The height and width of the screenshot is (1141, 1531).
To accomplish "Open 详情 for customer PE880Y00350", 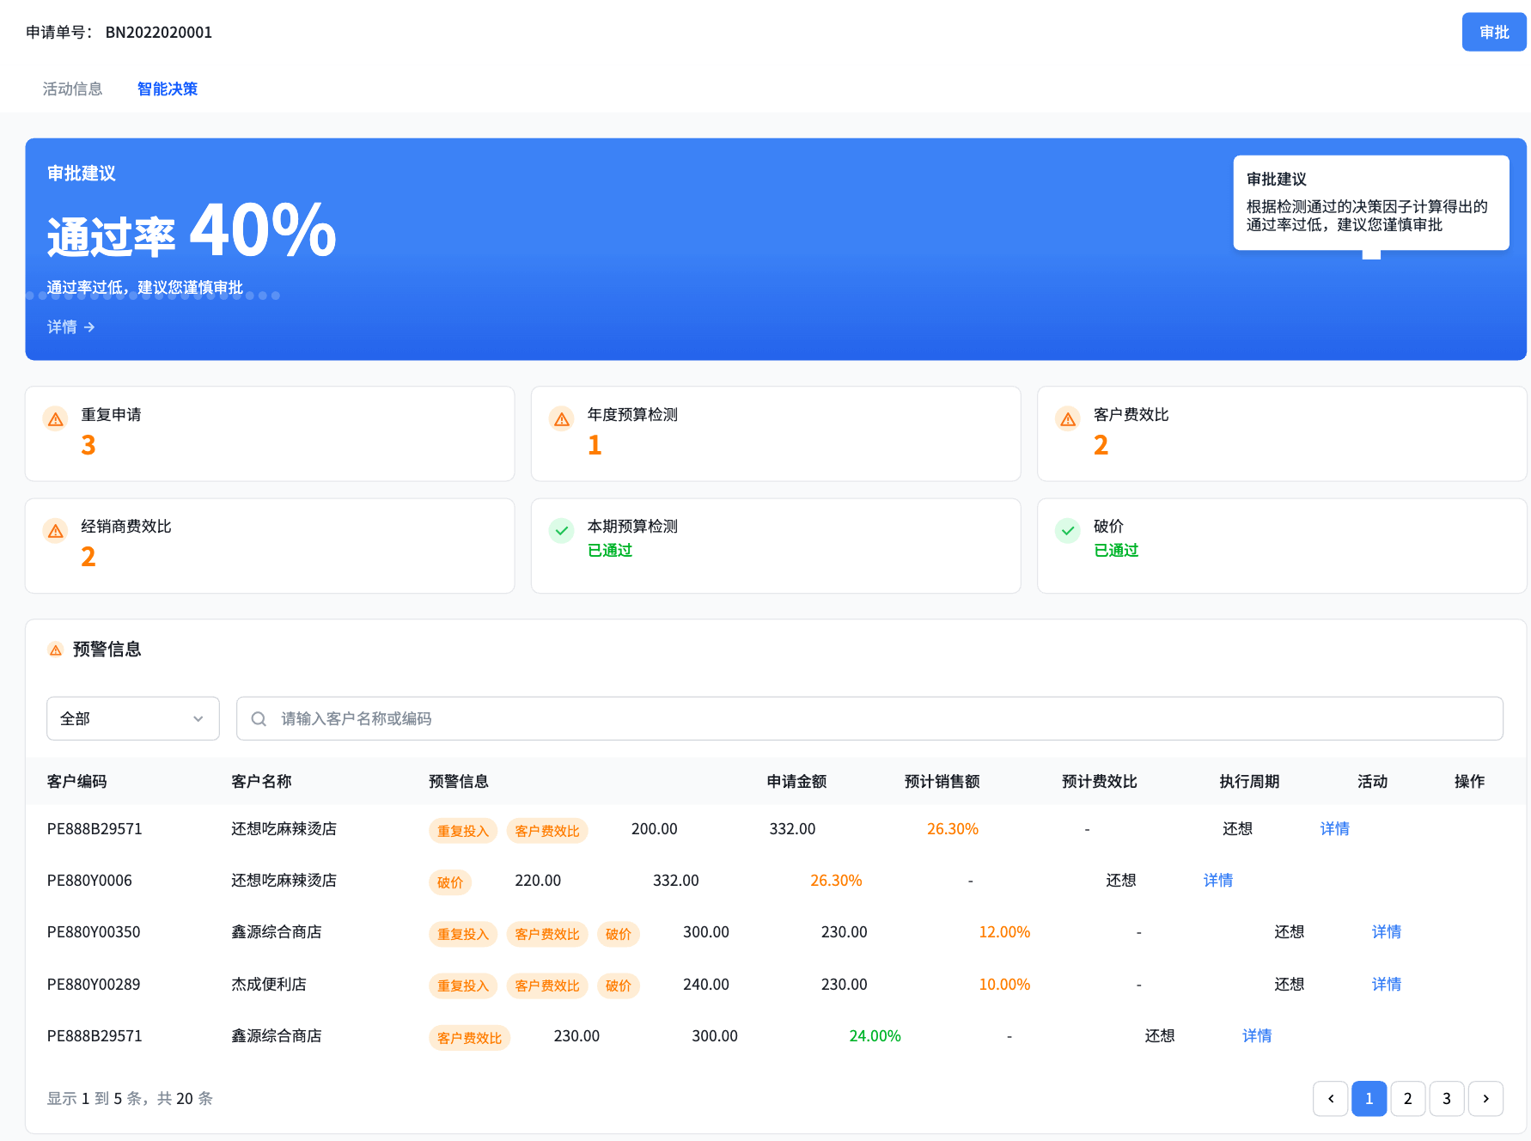I will coord(1386,932).
